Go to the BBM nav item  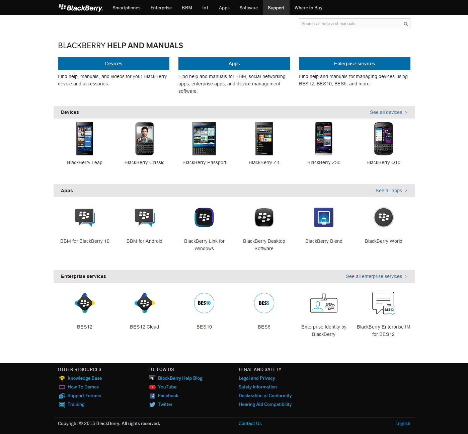187,8
